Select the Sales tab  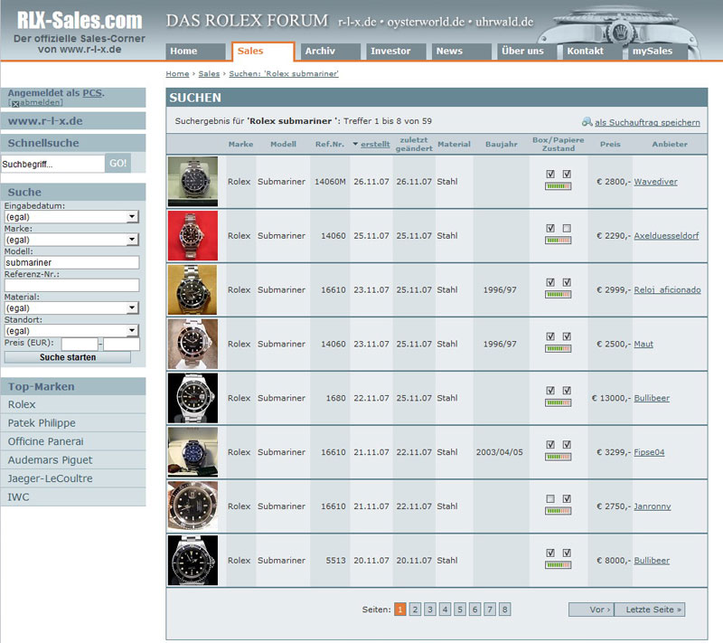point(263,52)
